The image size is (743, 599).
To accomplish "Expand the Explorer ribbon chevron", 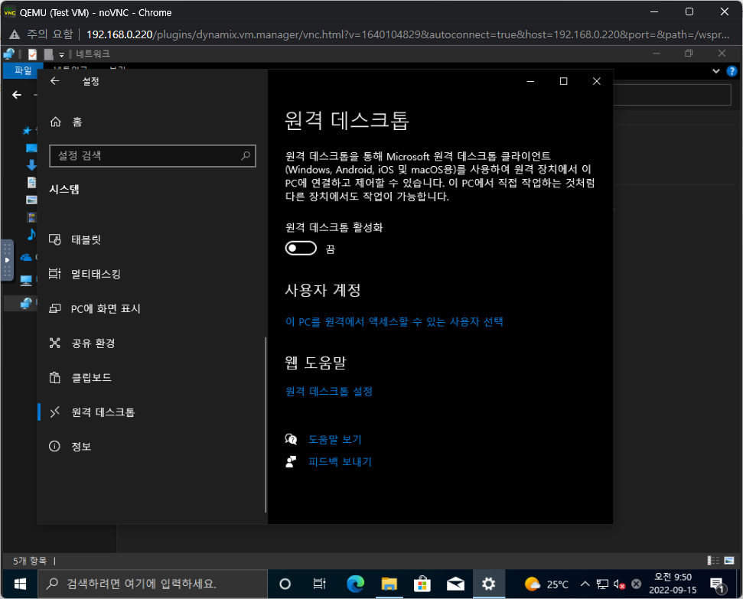I will pos(715,71).
